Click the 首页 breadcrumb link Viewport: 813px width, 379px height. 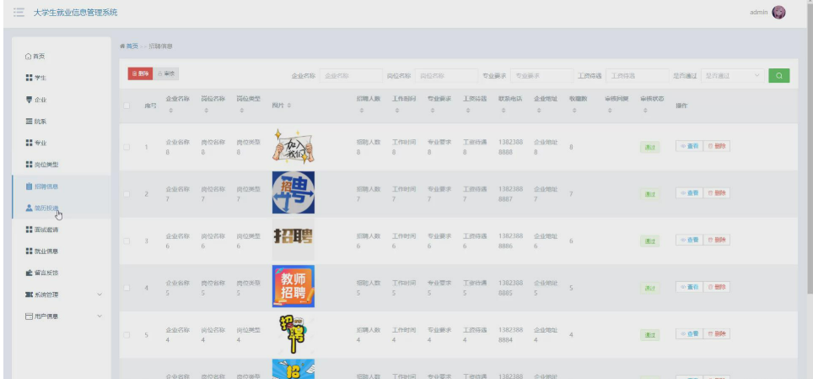click(x=132, y=46)
